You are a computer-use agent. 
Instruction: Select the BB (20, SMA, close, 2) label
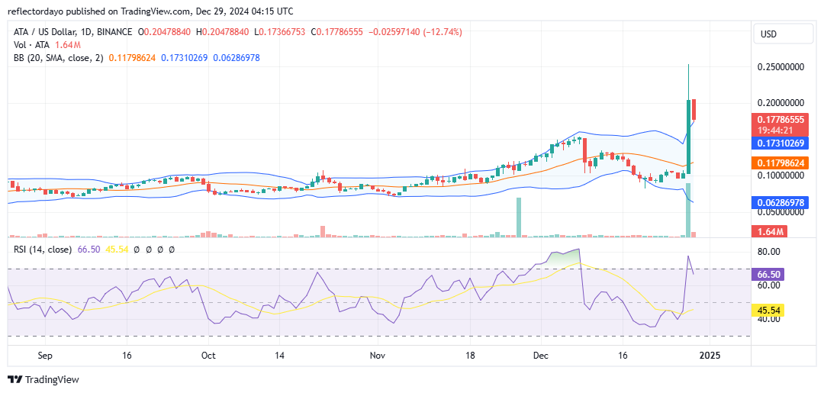[x=59, y=58]
